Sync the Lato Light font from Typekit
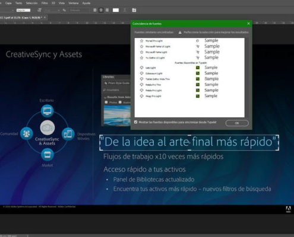The width and height of the screenshot is (294, 237). (x=141, y=68)
